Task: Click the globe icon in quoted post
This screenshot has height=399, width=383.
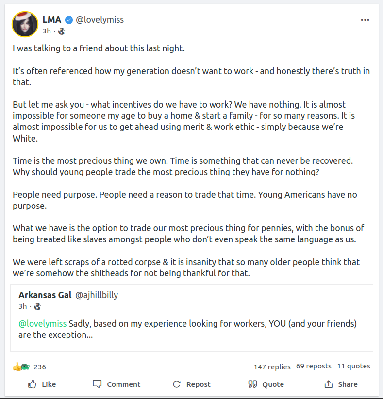Action: click(x=37, y=306)
